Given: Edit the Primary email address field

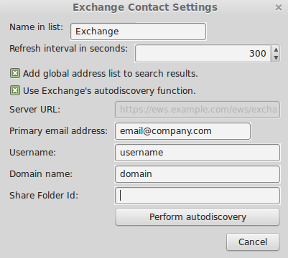Looking at the screenshot, I should click(182, 131).
